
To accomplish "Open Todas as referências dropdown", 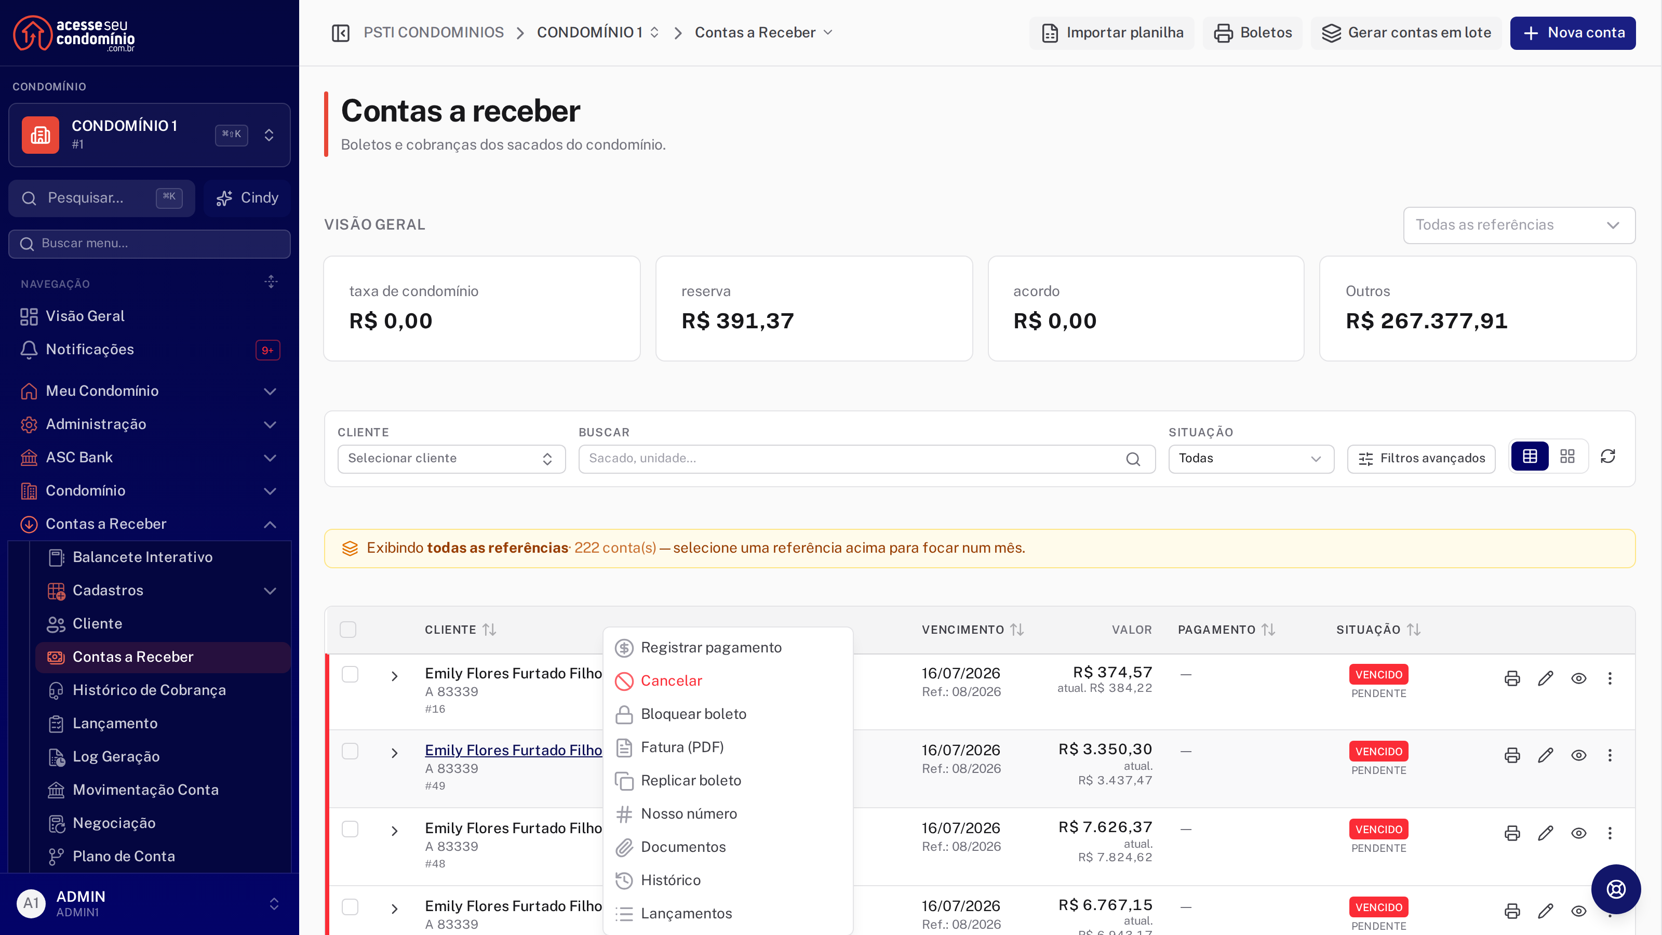I will click(1519, 225).
